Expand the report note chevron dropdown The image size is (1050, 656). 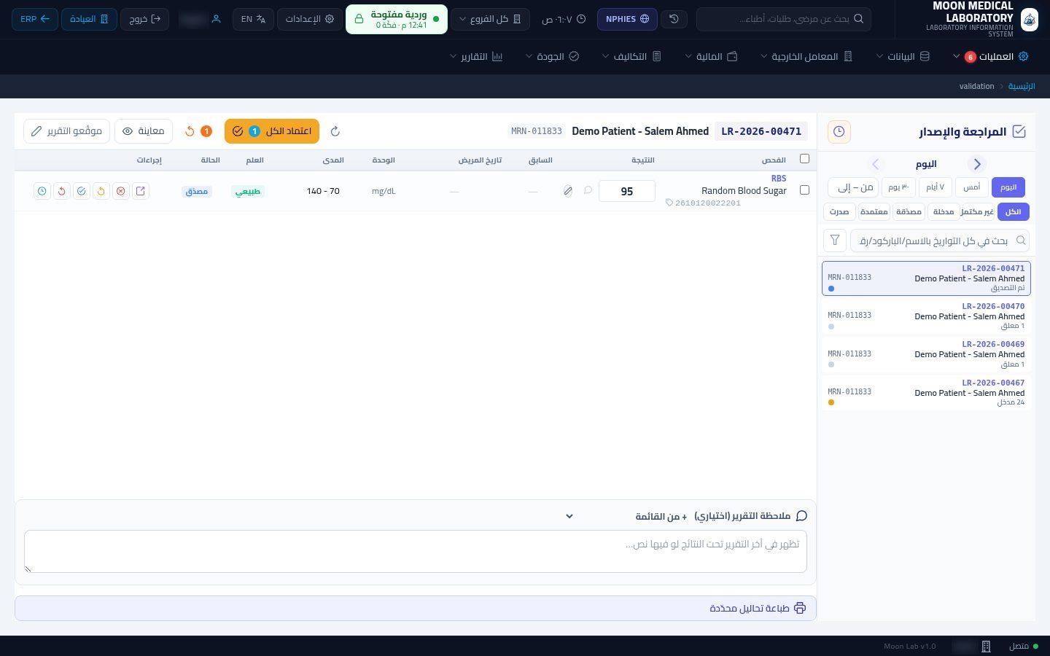[x=569, y=516]
